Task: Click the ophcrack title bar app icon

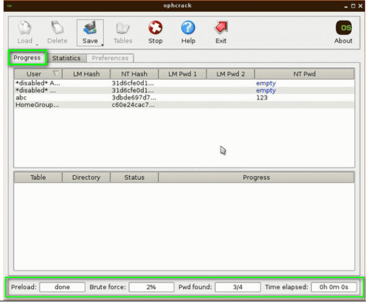Action: coord(10,6)
